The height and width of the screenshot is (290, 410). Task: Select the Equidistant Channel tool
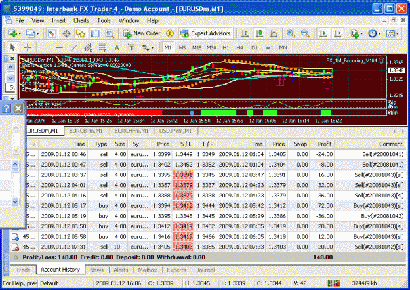point(88,48)
